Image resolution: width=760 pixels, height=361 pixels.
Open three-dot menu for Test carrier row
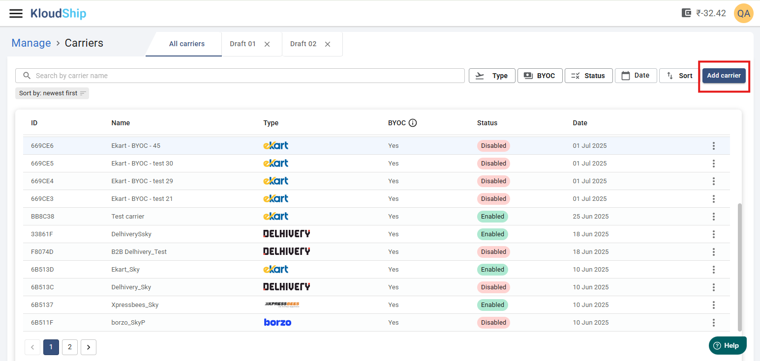713,217
